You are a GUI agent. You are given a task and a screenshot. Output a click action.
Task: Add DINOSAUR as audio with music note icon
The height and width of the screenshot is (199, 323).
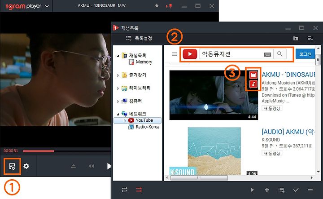253,84
